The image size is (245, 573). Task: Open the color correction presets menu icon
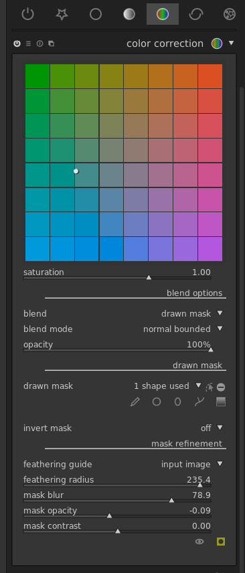pyautogui.click(x=29, y=44)
